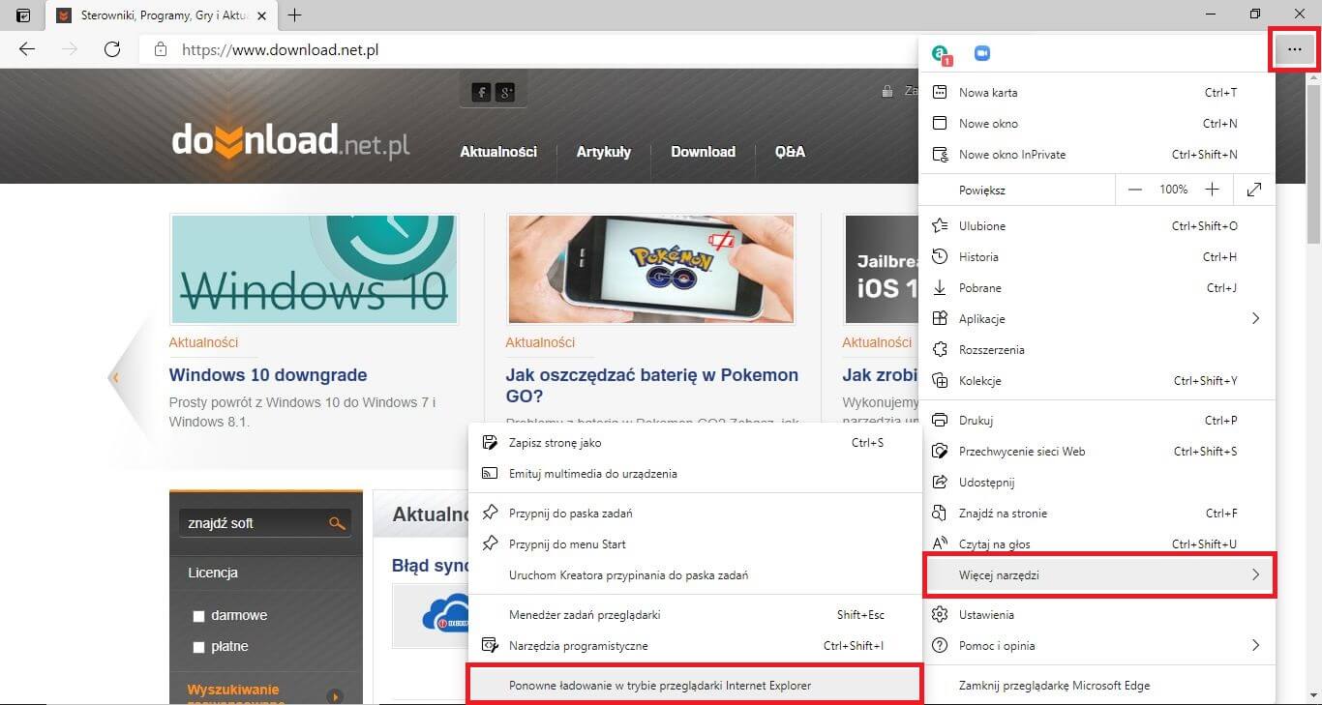This screenshot has width=1322, height=705.
Task: Select Uruchom Kreatora przypinania do paska zadań
Action: pyautogui.click(x=693, y=575)
